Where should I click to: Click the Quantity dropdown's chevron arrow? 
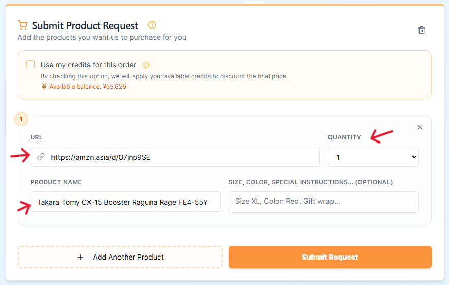(x=413, y=157)
